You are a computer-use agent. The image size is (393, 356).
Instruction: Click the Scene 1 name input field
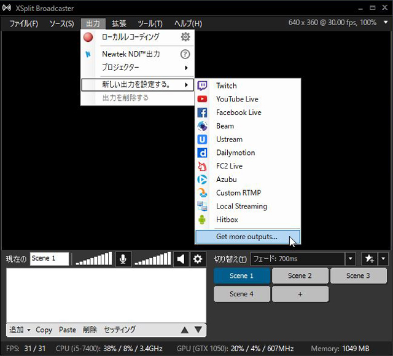pos(49,259)
